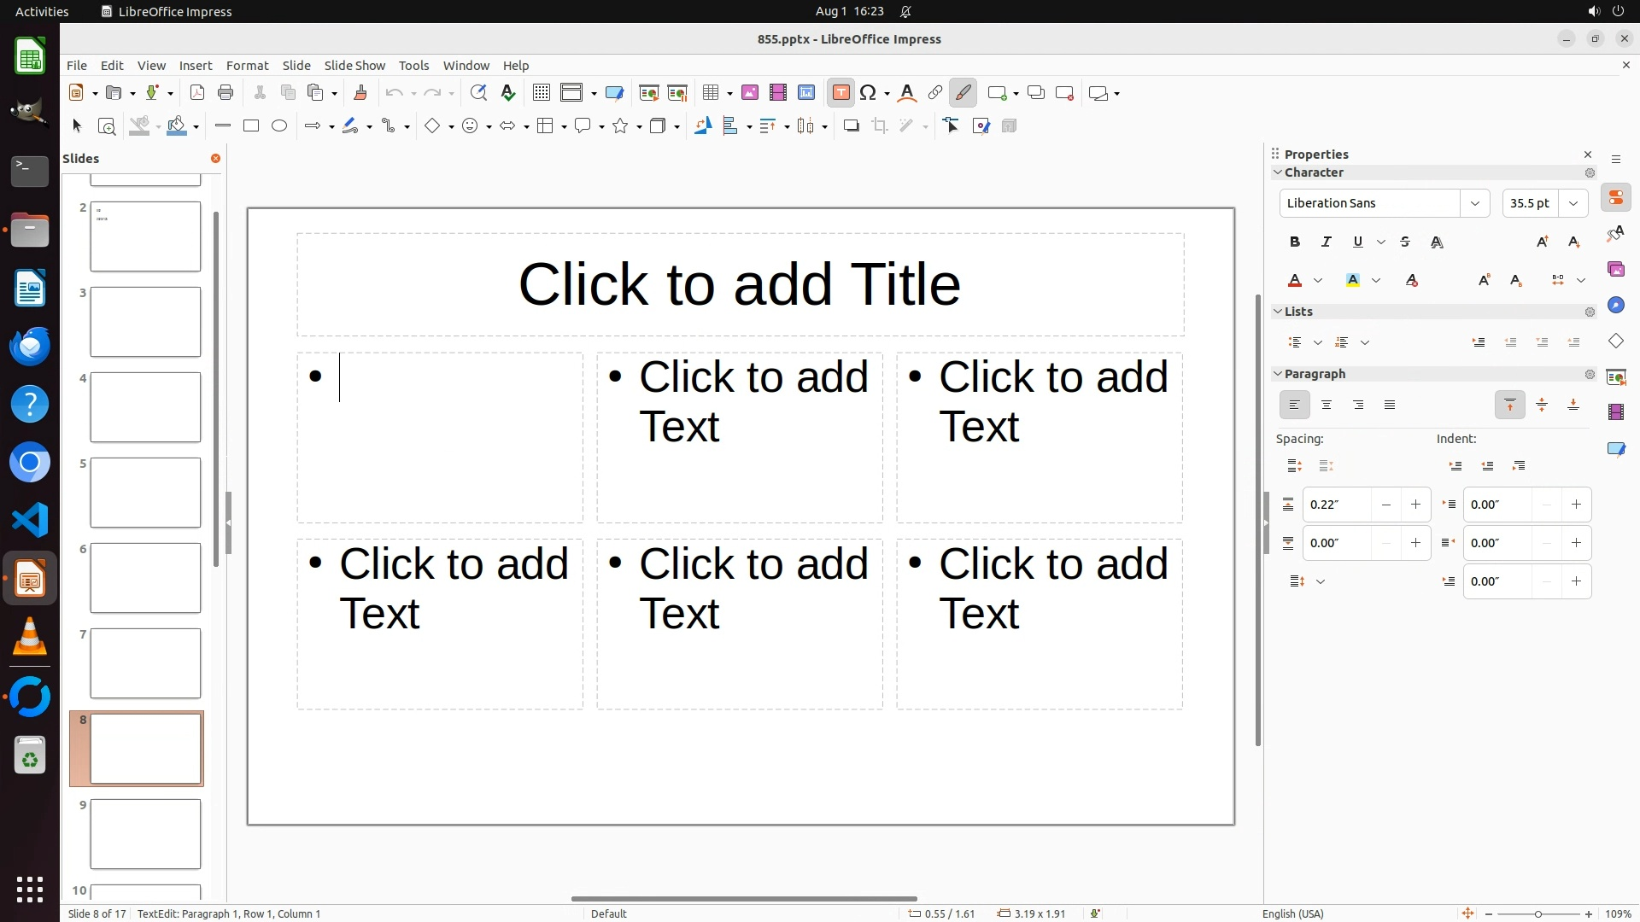Click the Toggle Shadow icon

coord(851,126)
